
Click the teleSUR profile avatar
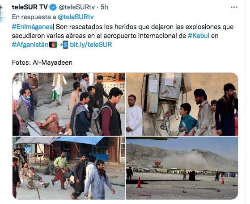click(x=3, y=13)
